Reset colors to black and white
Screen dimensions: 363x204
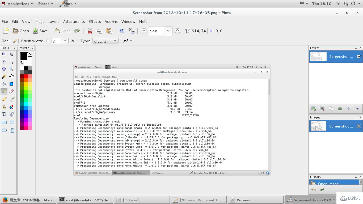(x=22, y=62)
